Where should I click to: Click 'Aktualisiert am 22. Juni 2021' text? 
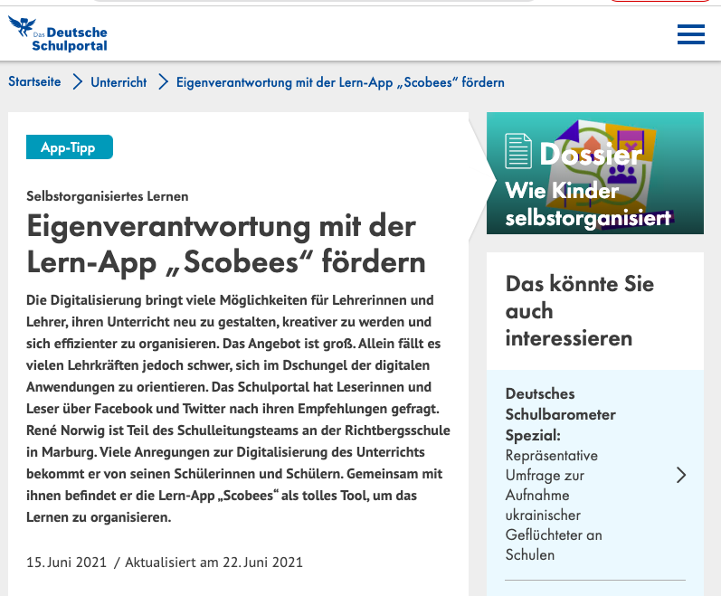[x=213, y=562]
